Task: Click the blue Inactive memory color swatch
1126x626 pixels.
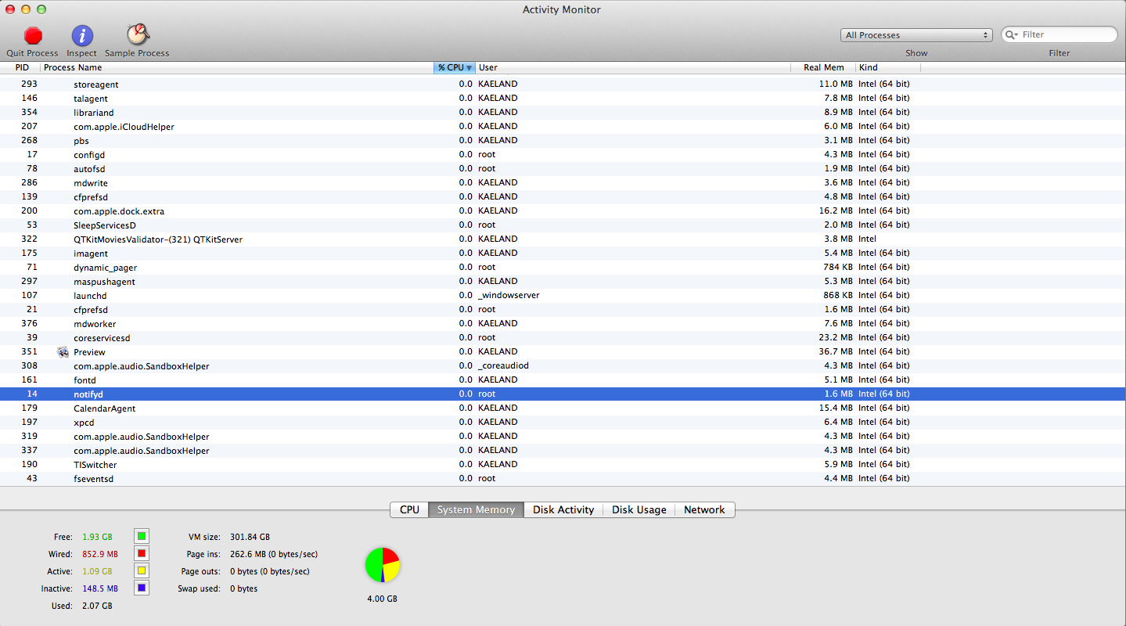Action: (142, 588)
